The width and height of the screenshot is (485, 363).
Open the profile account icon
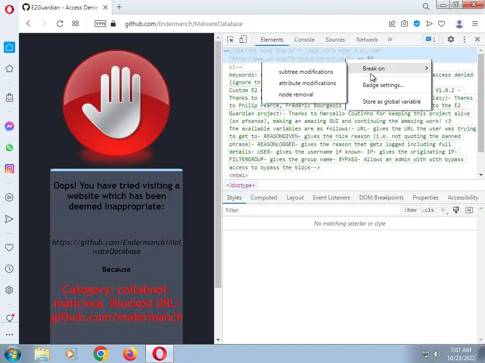459,24
